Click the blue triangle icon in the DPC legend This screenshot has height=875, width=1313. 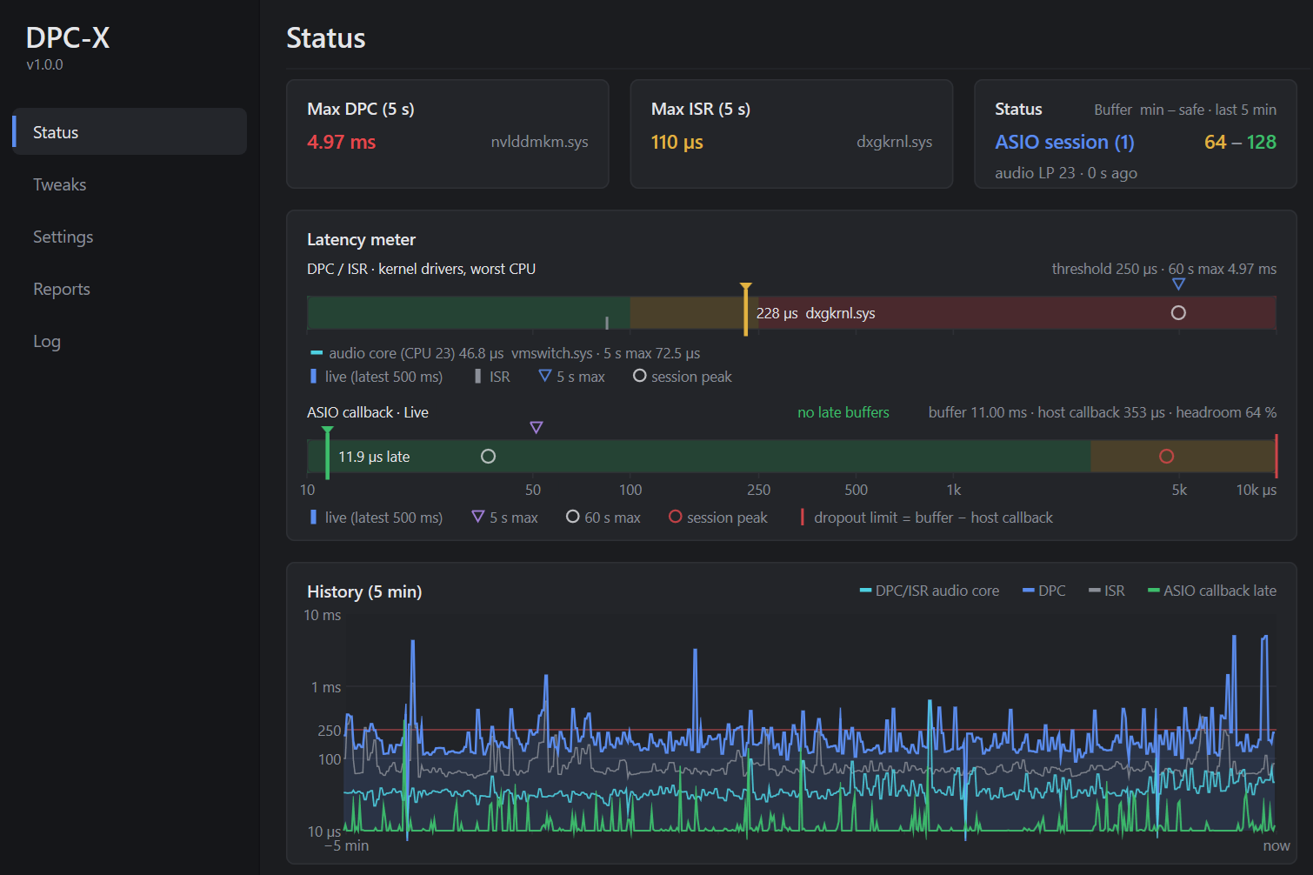click(545, 376)
